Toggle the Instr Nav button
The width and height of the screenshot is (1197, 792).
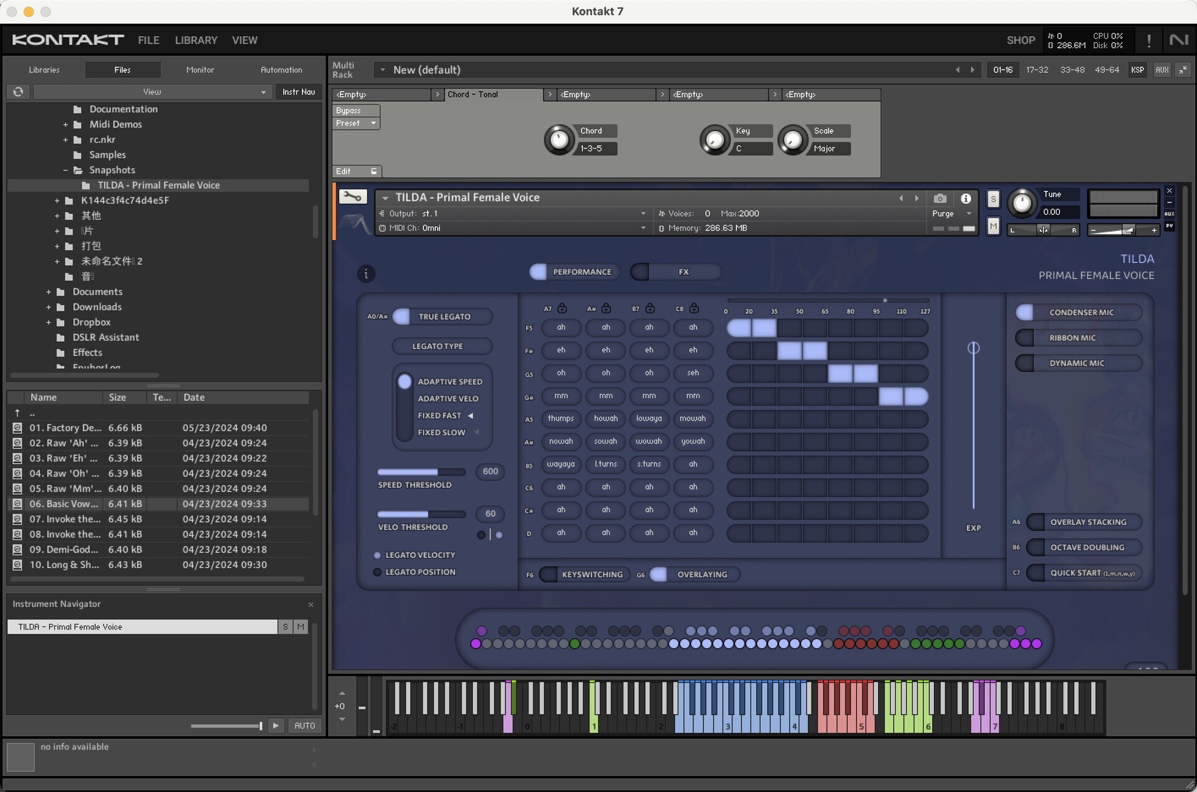click(299, 92)
